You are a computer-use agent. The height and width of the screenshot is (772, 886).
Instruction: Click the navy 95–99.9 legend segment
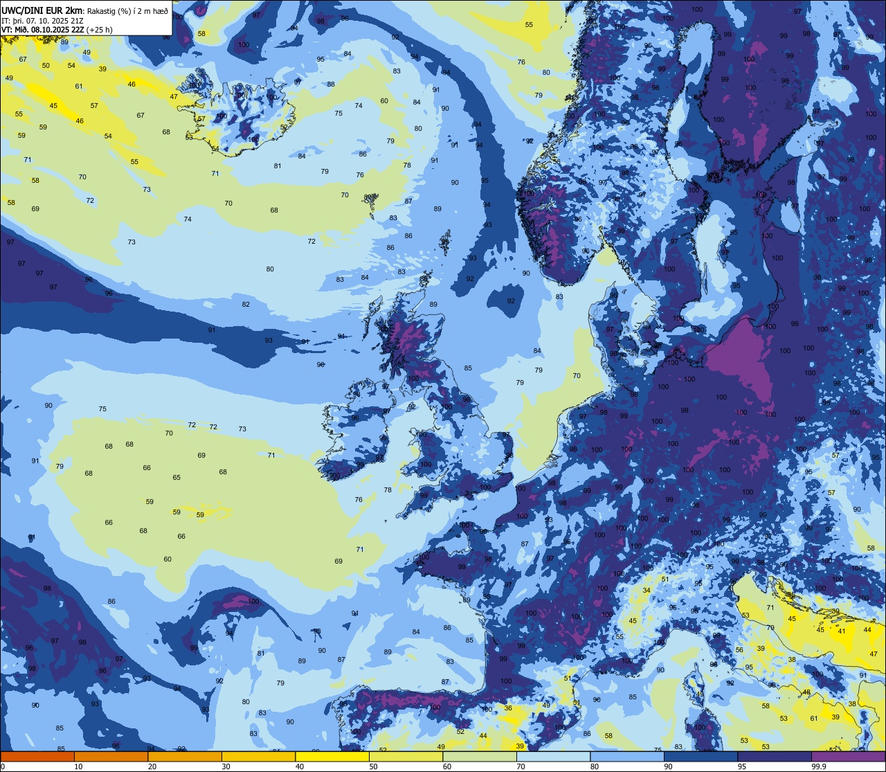(775, 756)
